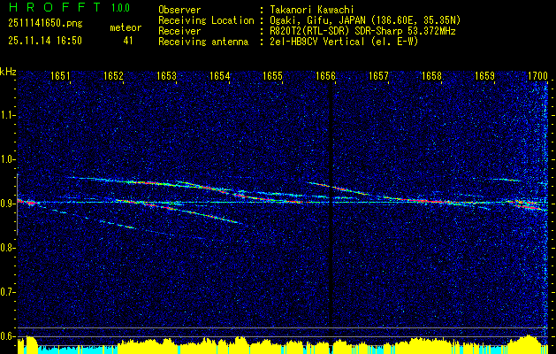556x354 pixels.
Task: Click the 1700 time axis label
Action: click(537, 75)
